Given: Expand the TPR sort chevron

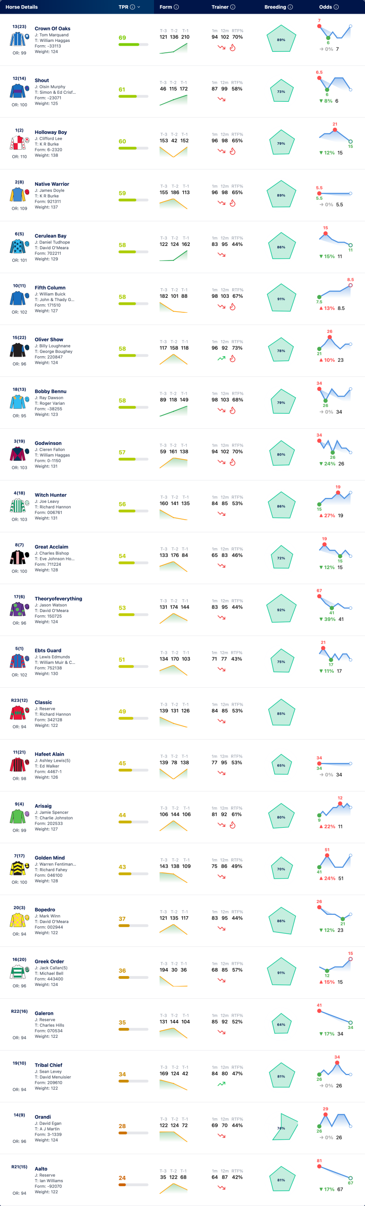Looking at the screenshot, I should [138, 7].
